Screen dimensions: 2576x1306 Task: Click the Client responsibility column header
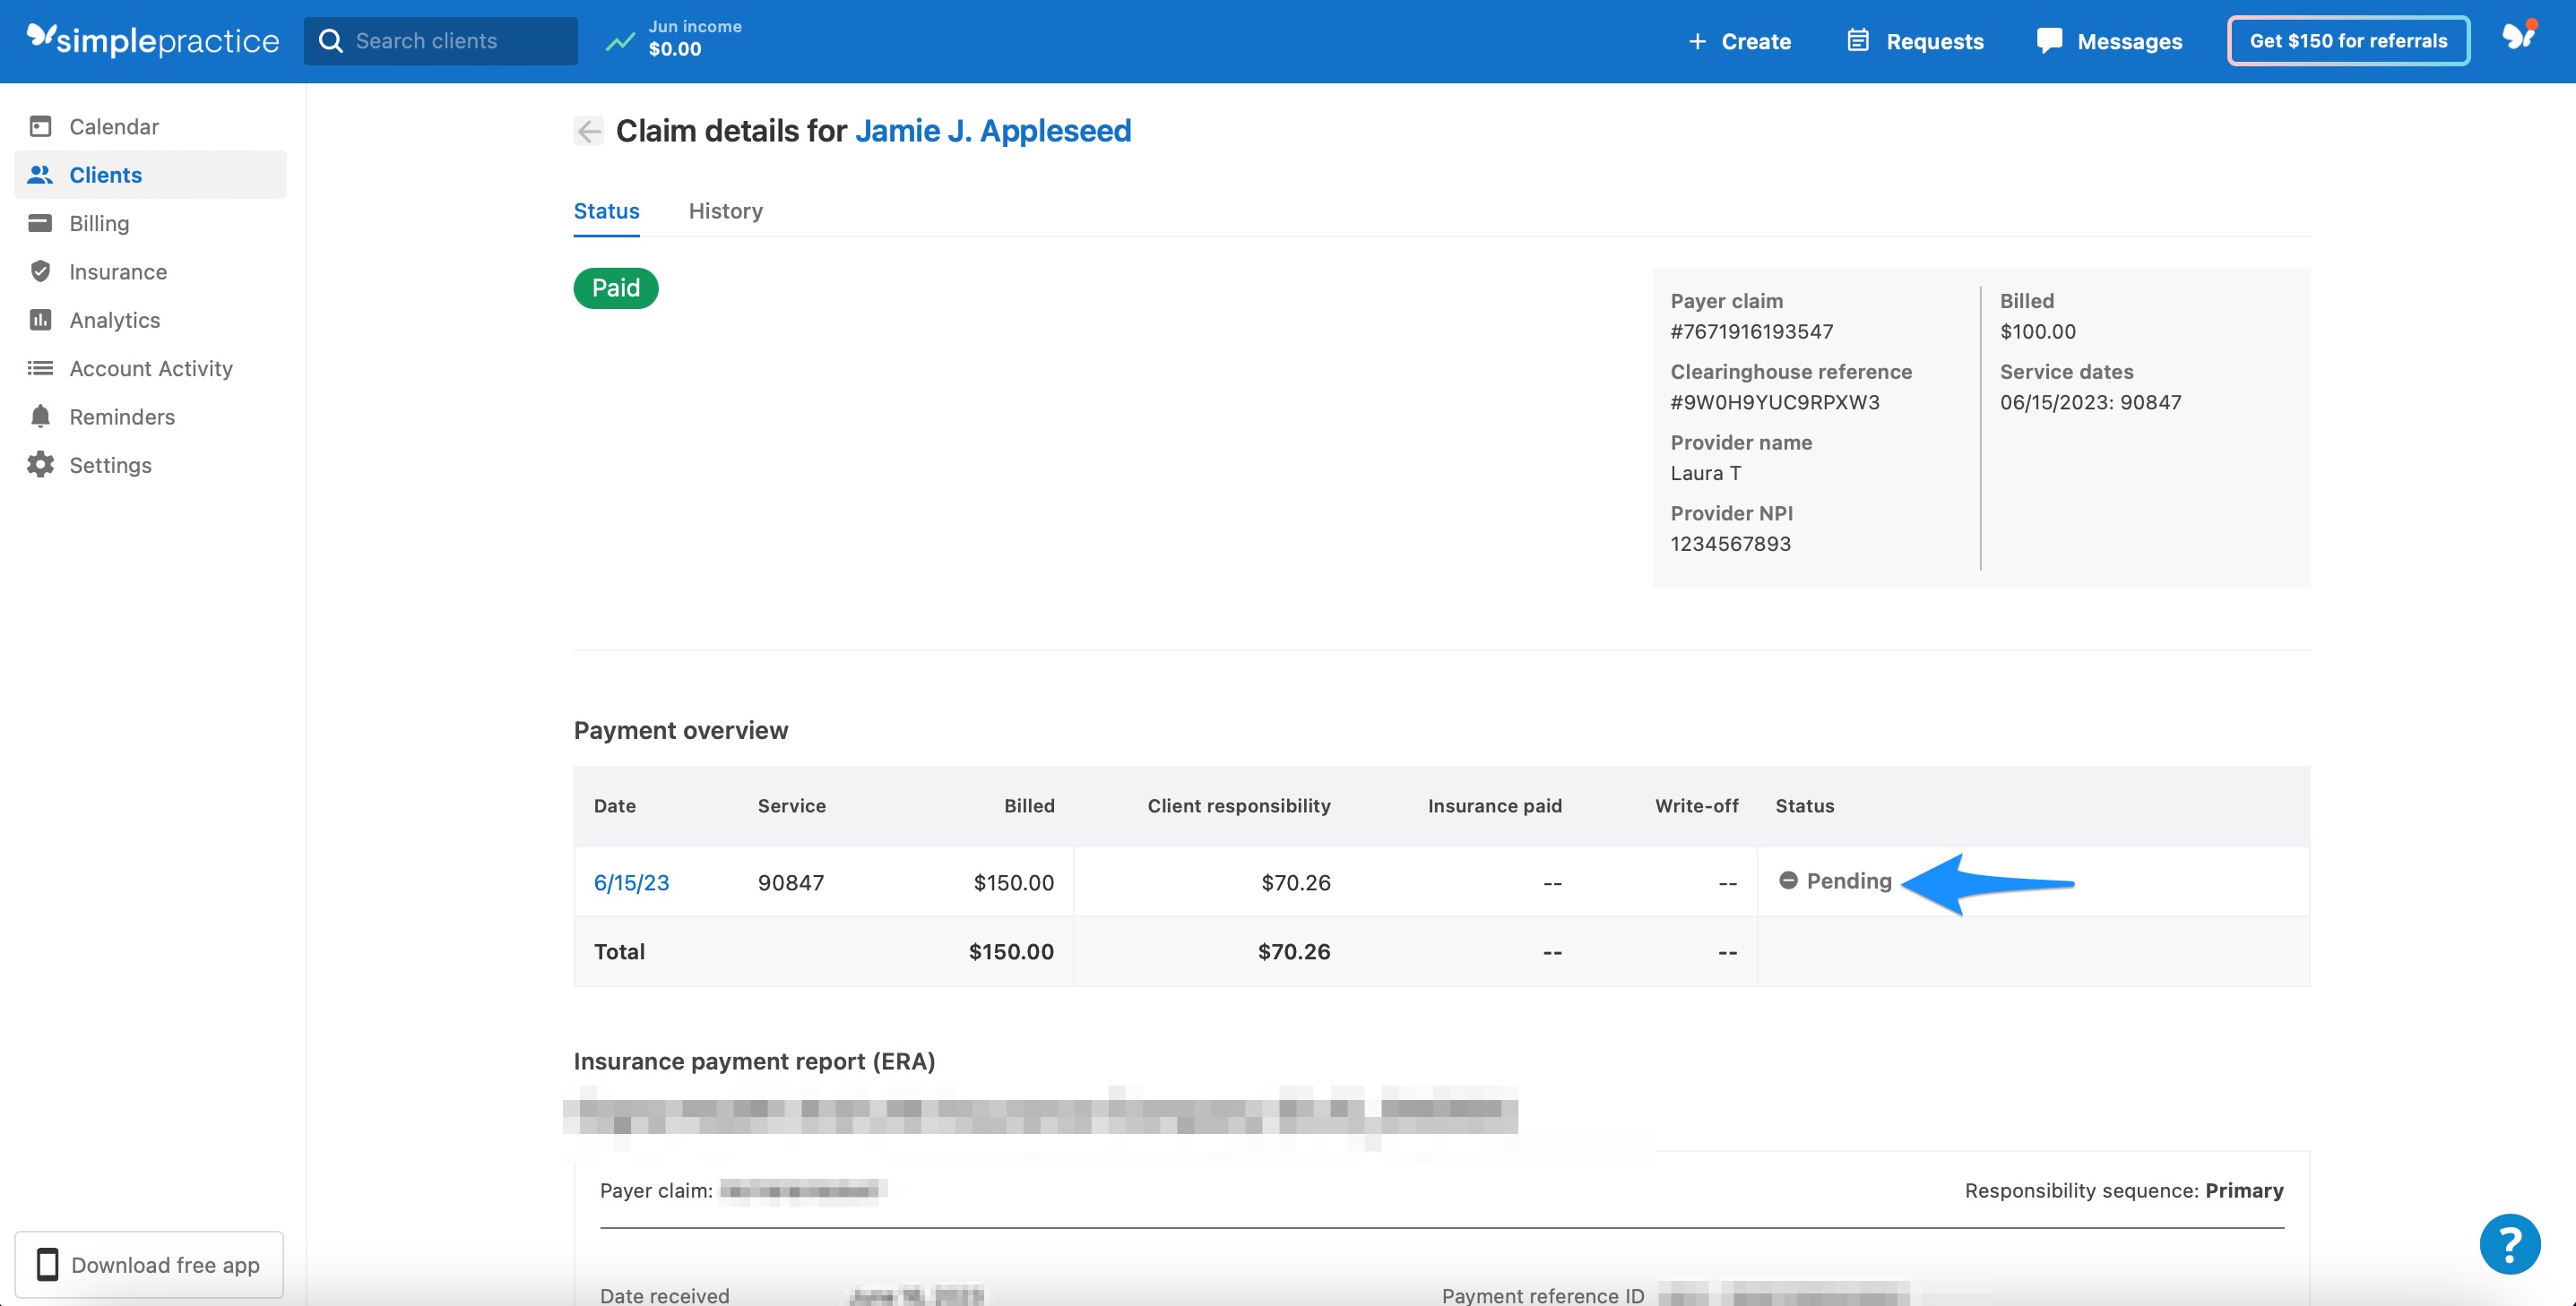1238,805
